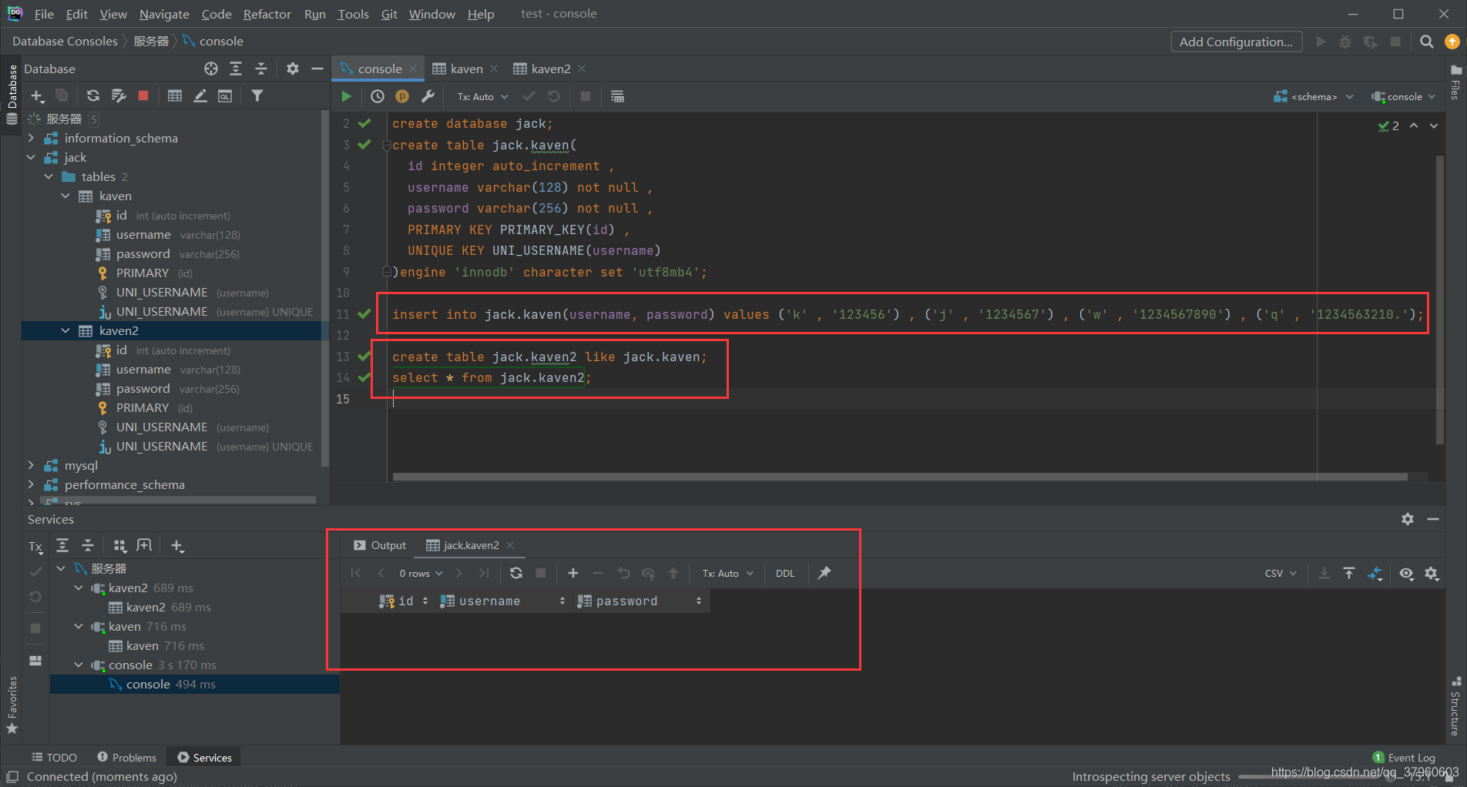This screenshot has height=787, width=1467.
Task: Open results gear settings icon
Action: [1432, 573]
